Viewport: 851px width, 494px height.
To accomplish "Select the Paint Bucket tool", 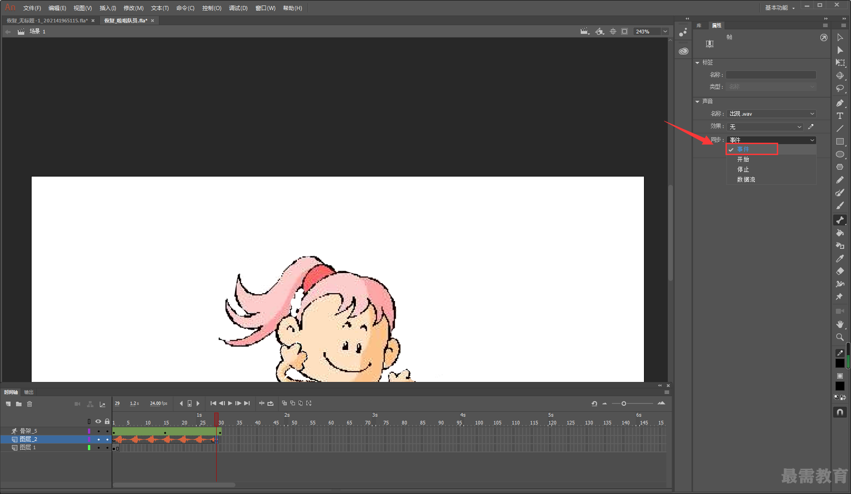I will tap(840, 233).
